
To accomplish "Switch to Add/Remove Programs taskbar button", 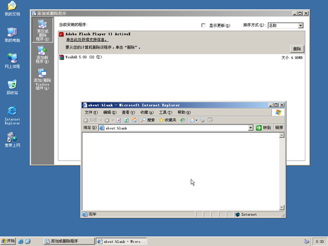I will [x=69, y=241].
